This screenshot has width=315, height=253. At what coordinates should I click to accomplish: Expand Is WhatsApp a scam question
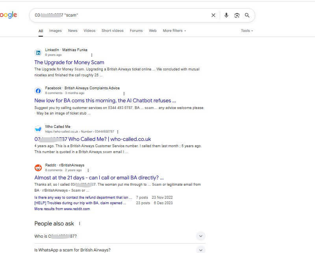click(120, 250)
